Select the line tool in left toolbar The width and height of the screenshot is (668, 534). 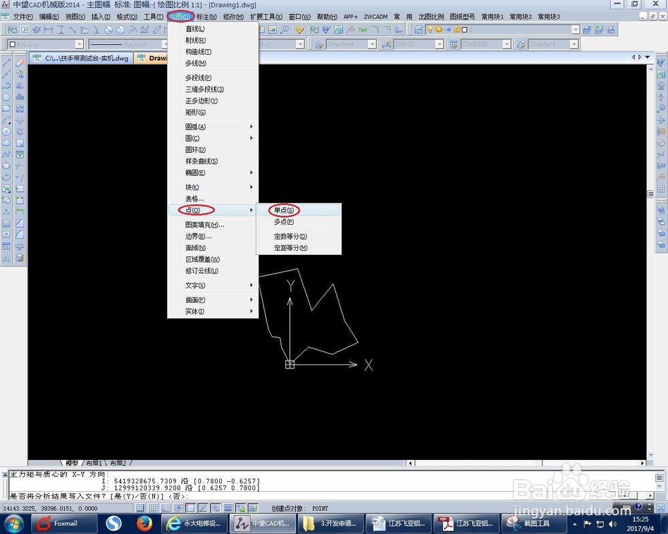pyautogui.click(x=7, y=62)
